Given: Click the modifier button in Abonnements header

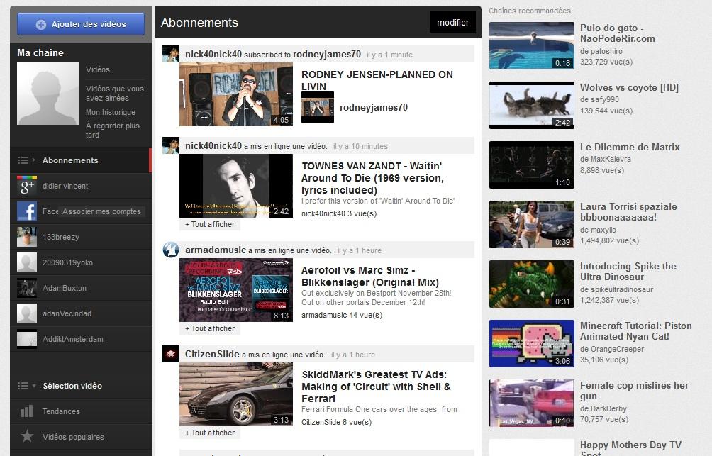Looking at the screenshot, I should pos(452,23).
